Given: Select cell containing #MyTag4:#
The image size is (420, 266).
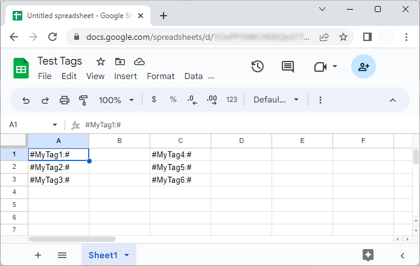Looking at the screenshot, I should coord(180,154).
